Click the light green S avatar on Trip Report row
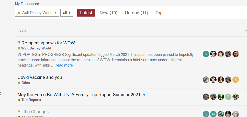Viewport: 247px width, 117px height. point(228,97)
